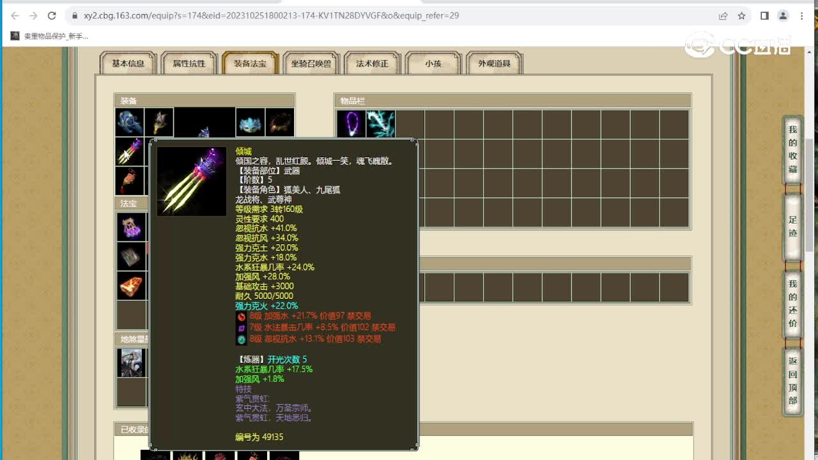
Task: Click the teal gem icon beside 8级 忽视抗水
Action: (242, 339)
